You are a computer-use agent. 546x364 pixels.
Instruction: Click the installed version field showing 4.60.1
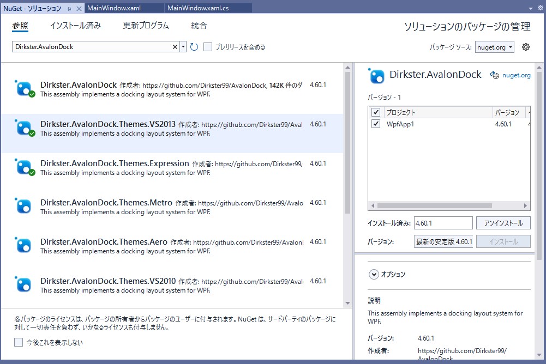tap(443, 223)
